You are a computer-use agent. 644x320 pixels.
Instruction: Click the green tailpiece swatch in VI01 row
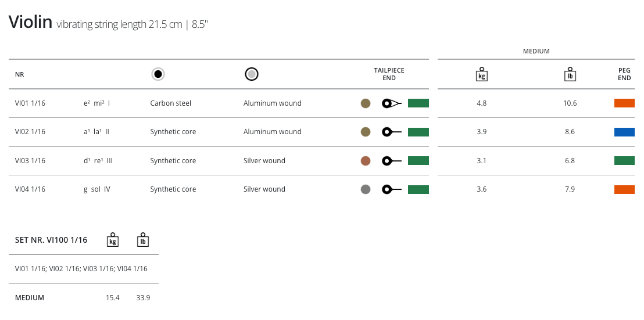pos(418,103)
